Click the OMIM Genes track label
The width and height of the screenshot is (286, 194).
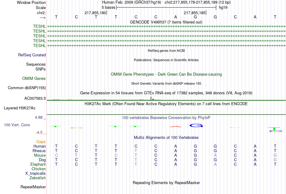(34, 79)
